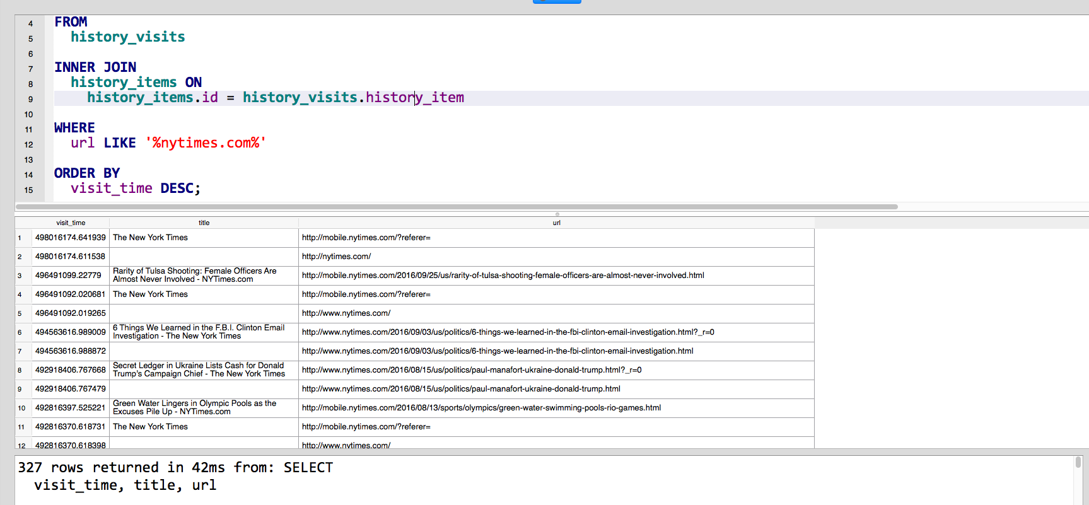Select title Secret Ledger in Ukraine
The width and height of the screenshot is (1089, 505).
tap(204, 370)
